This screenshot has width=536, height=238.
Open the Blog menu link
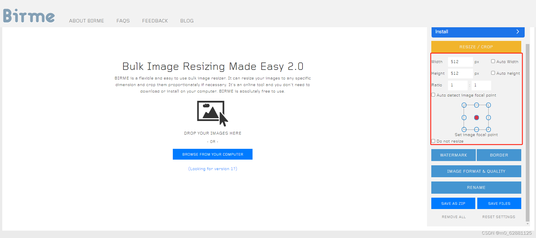coord(187,21)
